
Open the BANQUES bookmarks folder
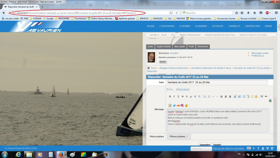tap(156, 19)
